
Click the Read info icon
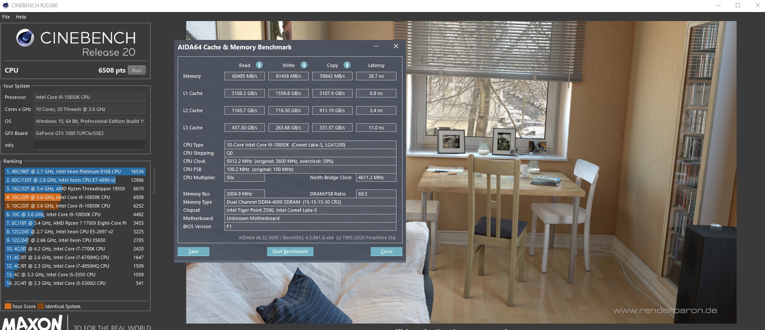pos(259,65)
